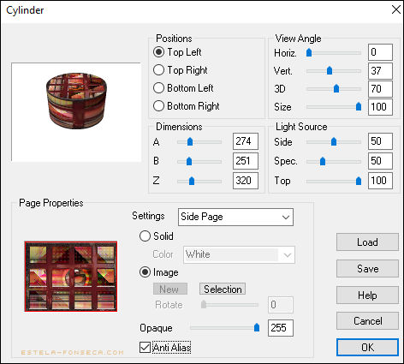
Task: Open Help for the Cylinder dialog
Action: tap(367, 295)
